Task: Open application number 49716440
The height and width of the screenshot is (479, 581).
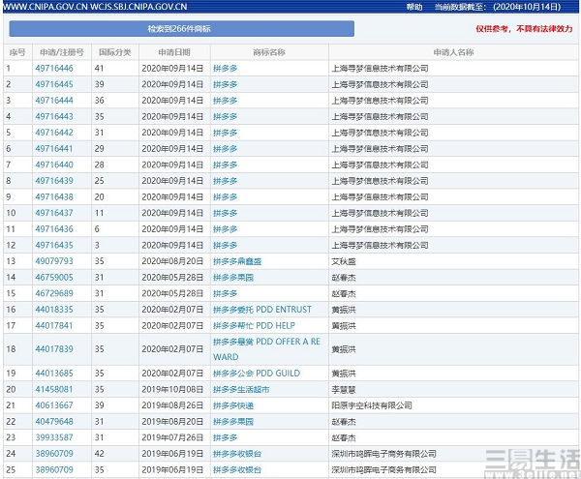Action: [54, 165]
